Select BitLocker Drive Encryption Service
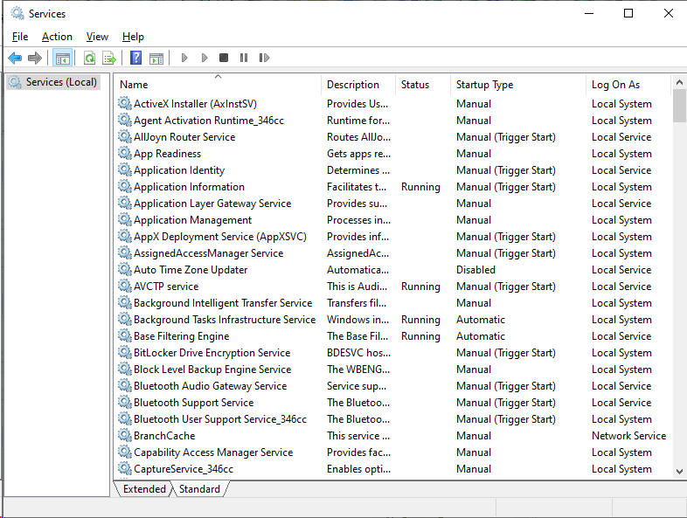 (x=212, y=353)
